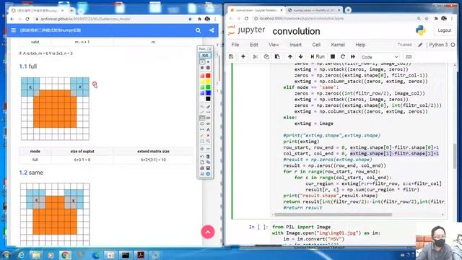Open the Windows Start button
The width and height of the screenshot is (462, 260).
[x=6, y=255]
